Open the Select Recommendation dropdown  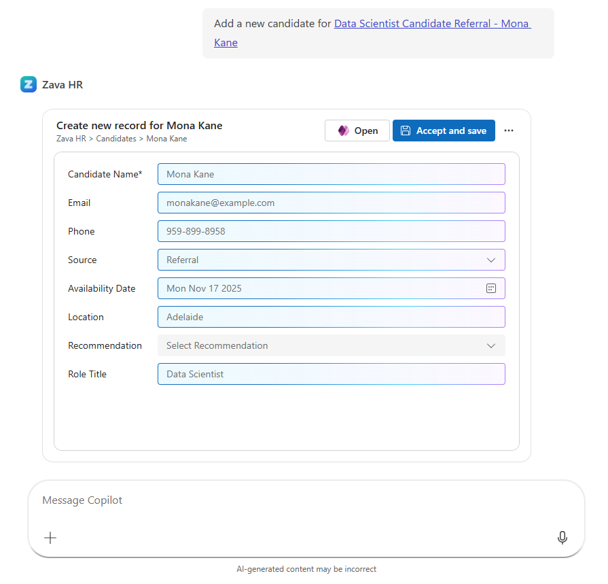tap(331, 345)
